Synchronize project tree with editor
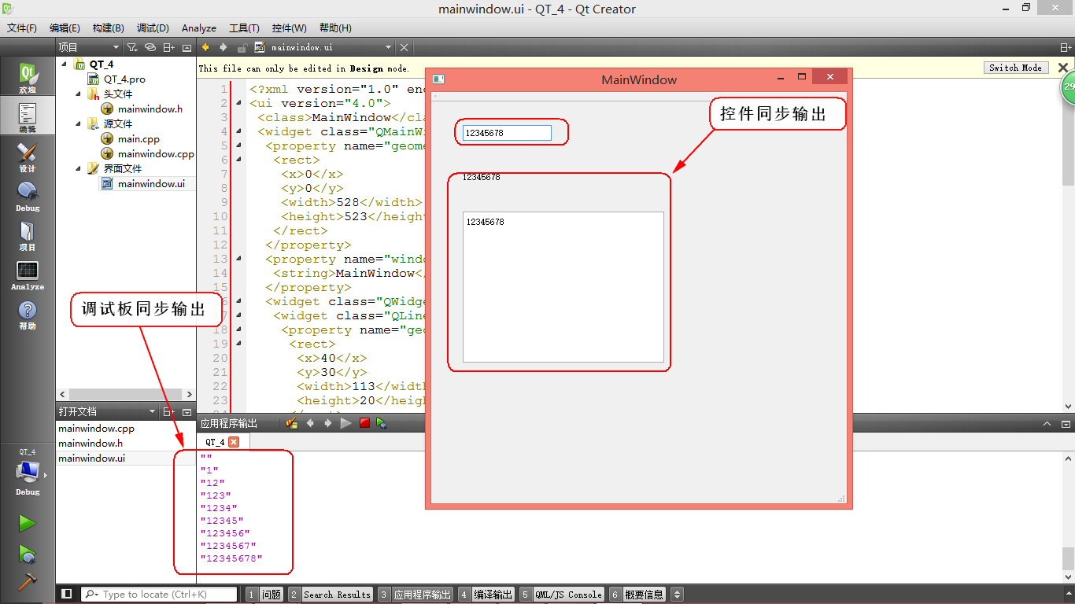The width and height of the screenshot is (1075, 604). [150, 47]
